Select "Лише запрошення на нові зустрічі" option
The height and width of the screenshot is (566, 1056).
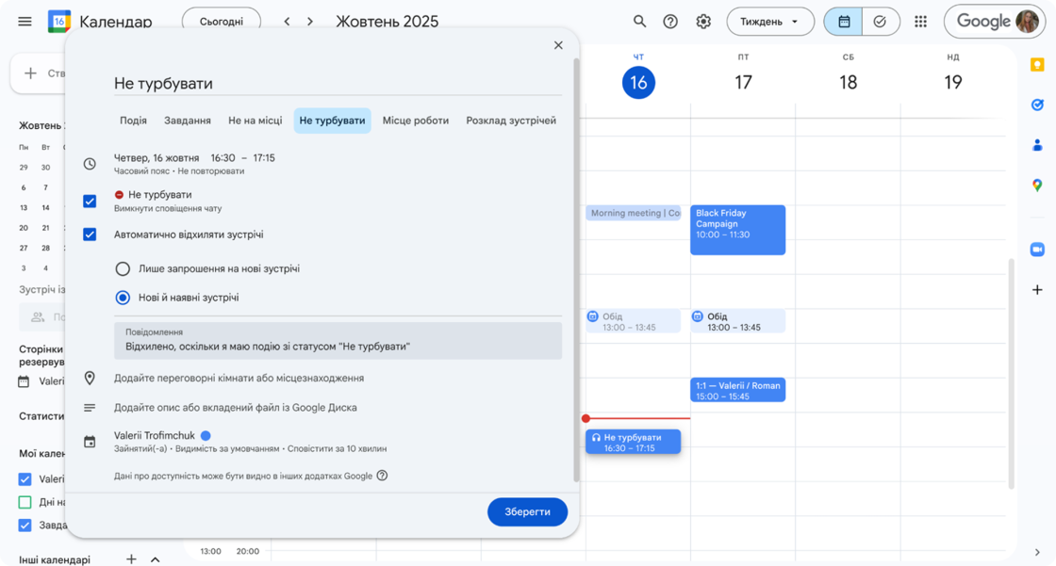[x=123, y=269]
